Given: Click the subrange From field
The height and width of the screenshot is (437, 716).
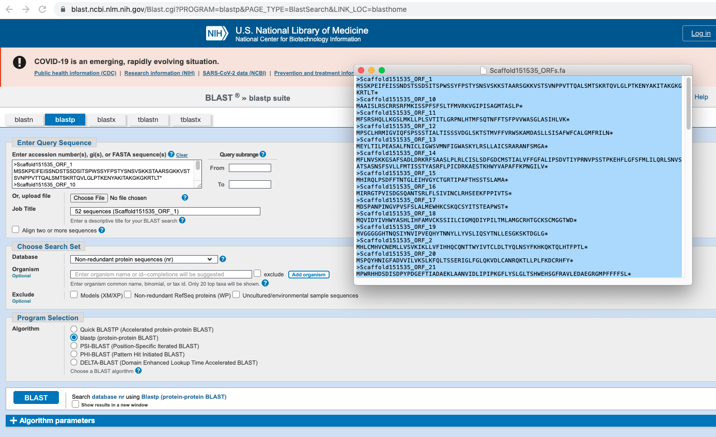Looking at the screenshot, I should point(250,168).
